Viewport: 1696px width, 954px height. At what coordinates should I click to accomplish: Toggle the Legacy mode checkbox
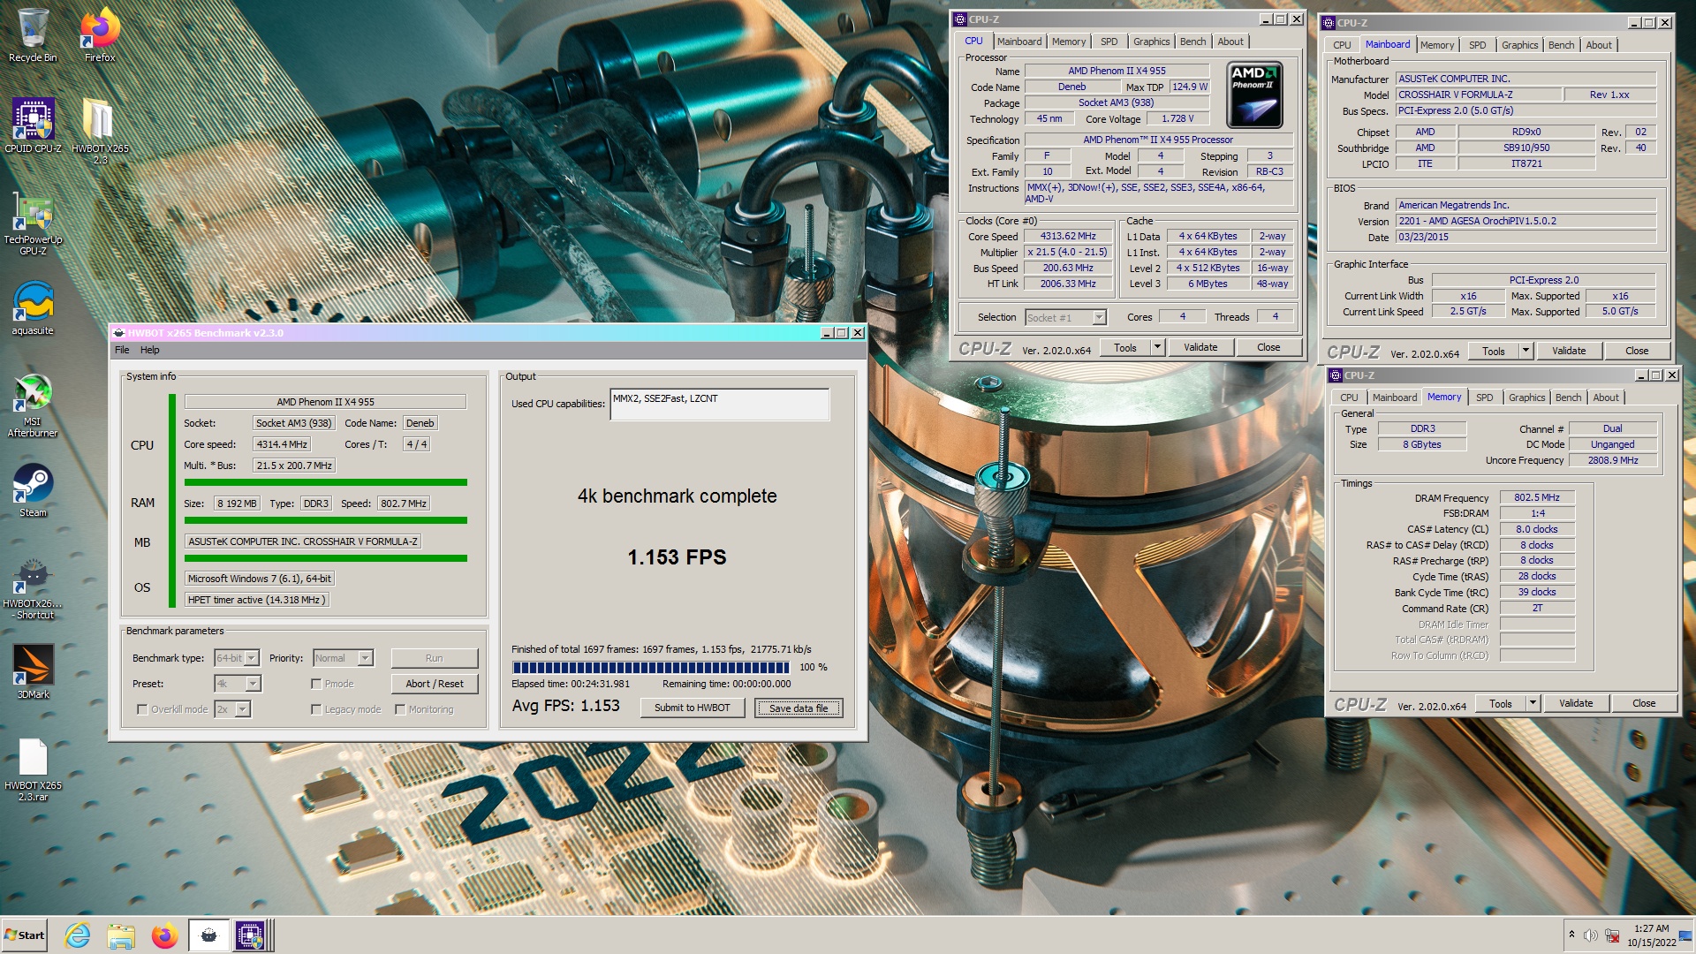click(x=316, y=709)
